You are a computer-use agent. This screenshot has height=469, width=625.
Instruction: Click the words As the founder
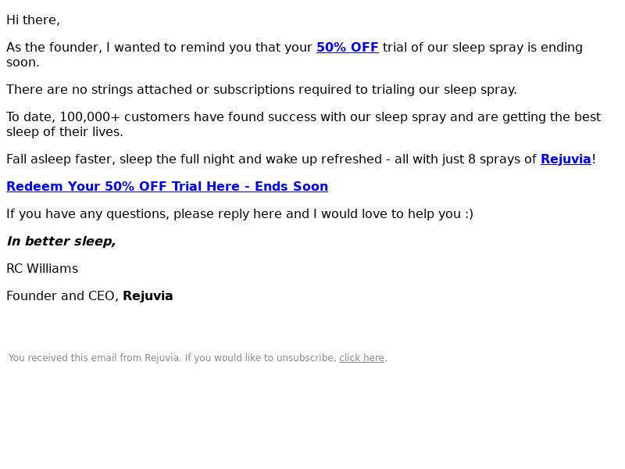click(x=54, y=48)
